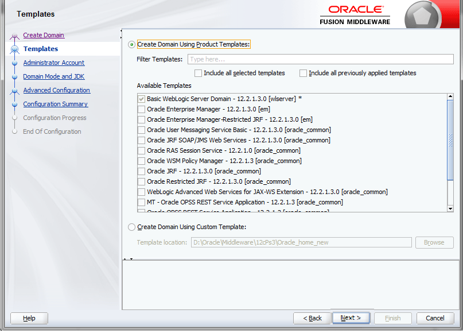
Task: Check Oracle Enterprise Manager-Restricted JRF template
Action: click(x=142, y=119)
